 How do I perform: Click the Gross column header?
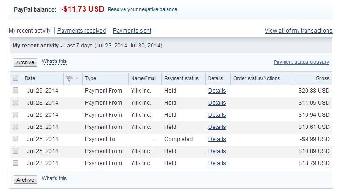pyautogui.click(x=322, y=78)
